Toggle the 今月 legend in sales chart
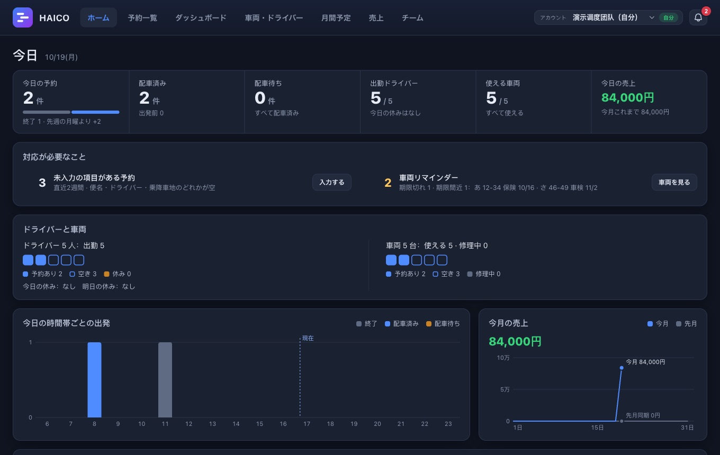This screenshot has width=720, height=455. [x=658, y=323]
